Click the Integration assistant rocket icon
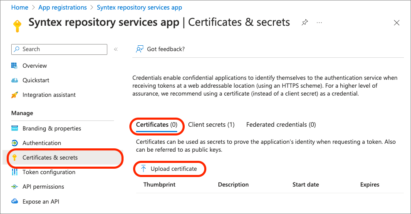 (15, 95)
